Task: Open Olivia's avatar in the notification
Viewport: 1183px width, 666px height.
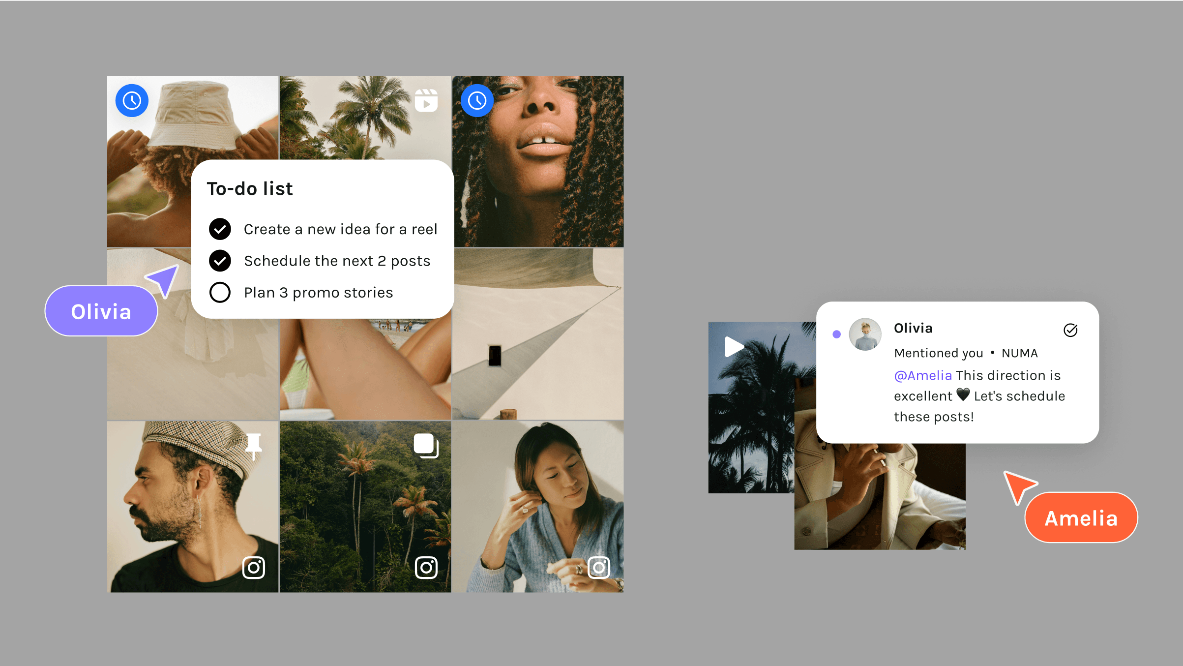Action: pyautogui.click(x=865, y=334)
